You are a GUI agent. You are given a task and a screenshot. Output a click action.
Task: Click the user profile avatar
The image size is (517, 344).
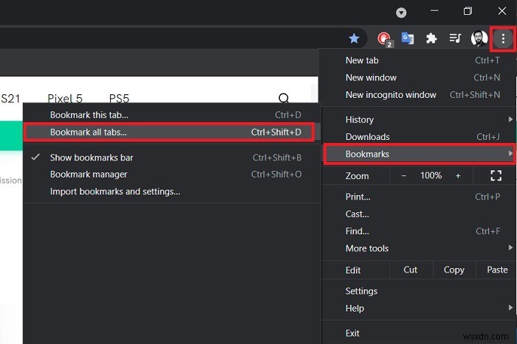479,38
